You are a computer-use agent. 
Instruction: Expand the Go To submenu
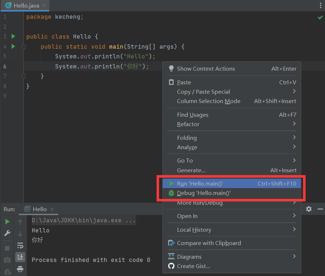[x=185, y=161]
